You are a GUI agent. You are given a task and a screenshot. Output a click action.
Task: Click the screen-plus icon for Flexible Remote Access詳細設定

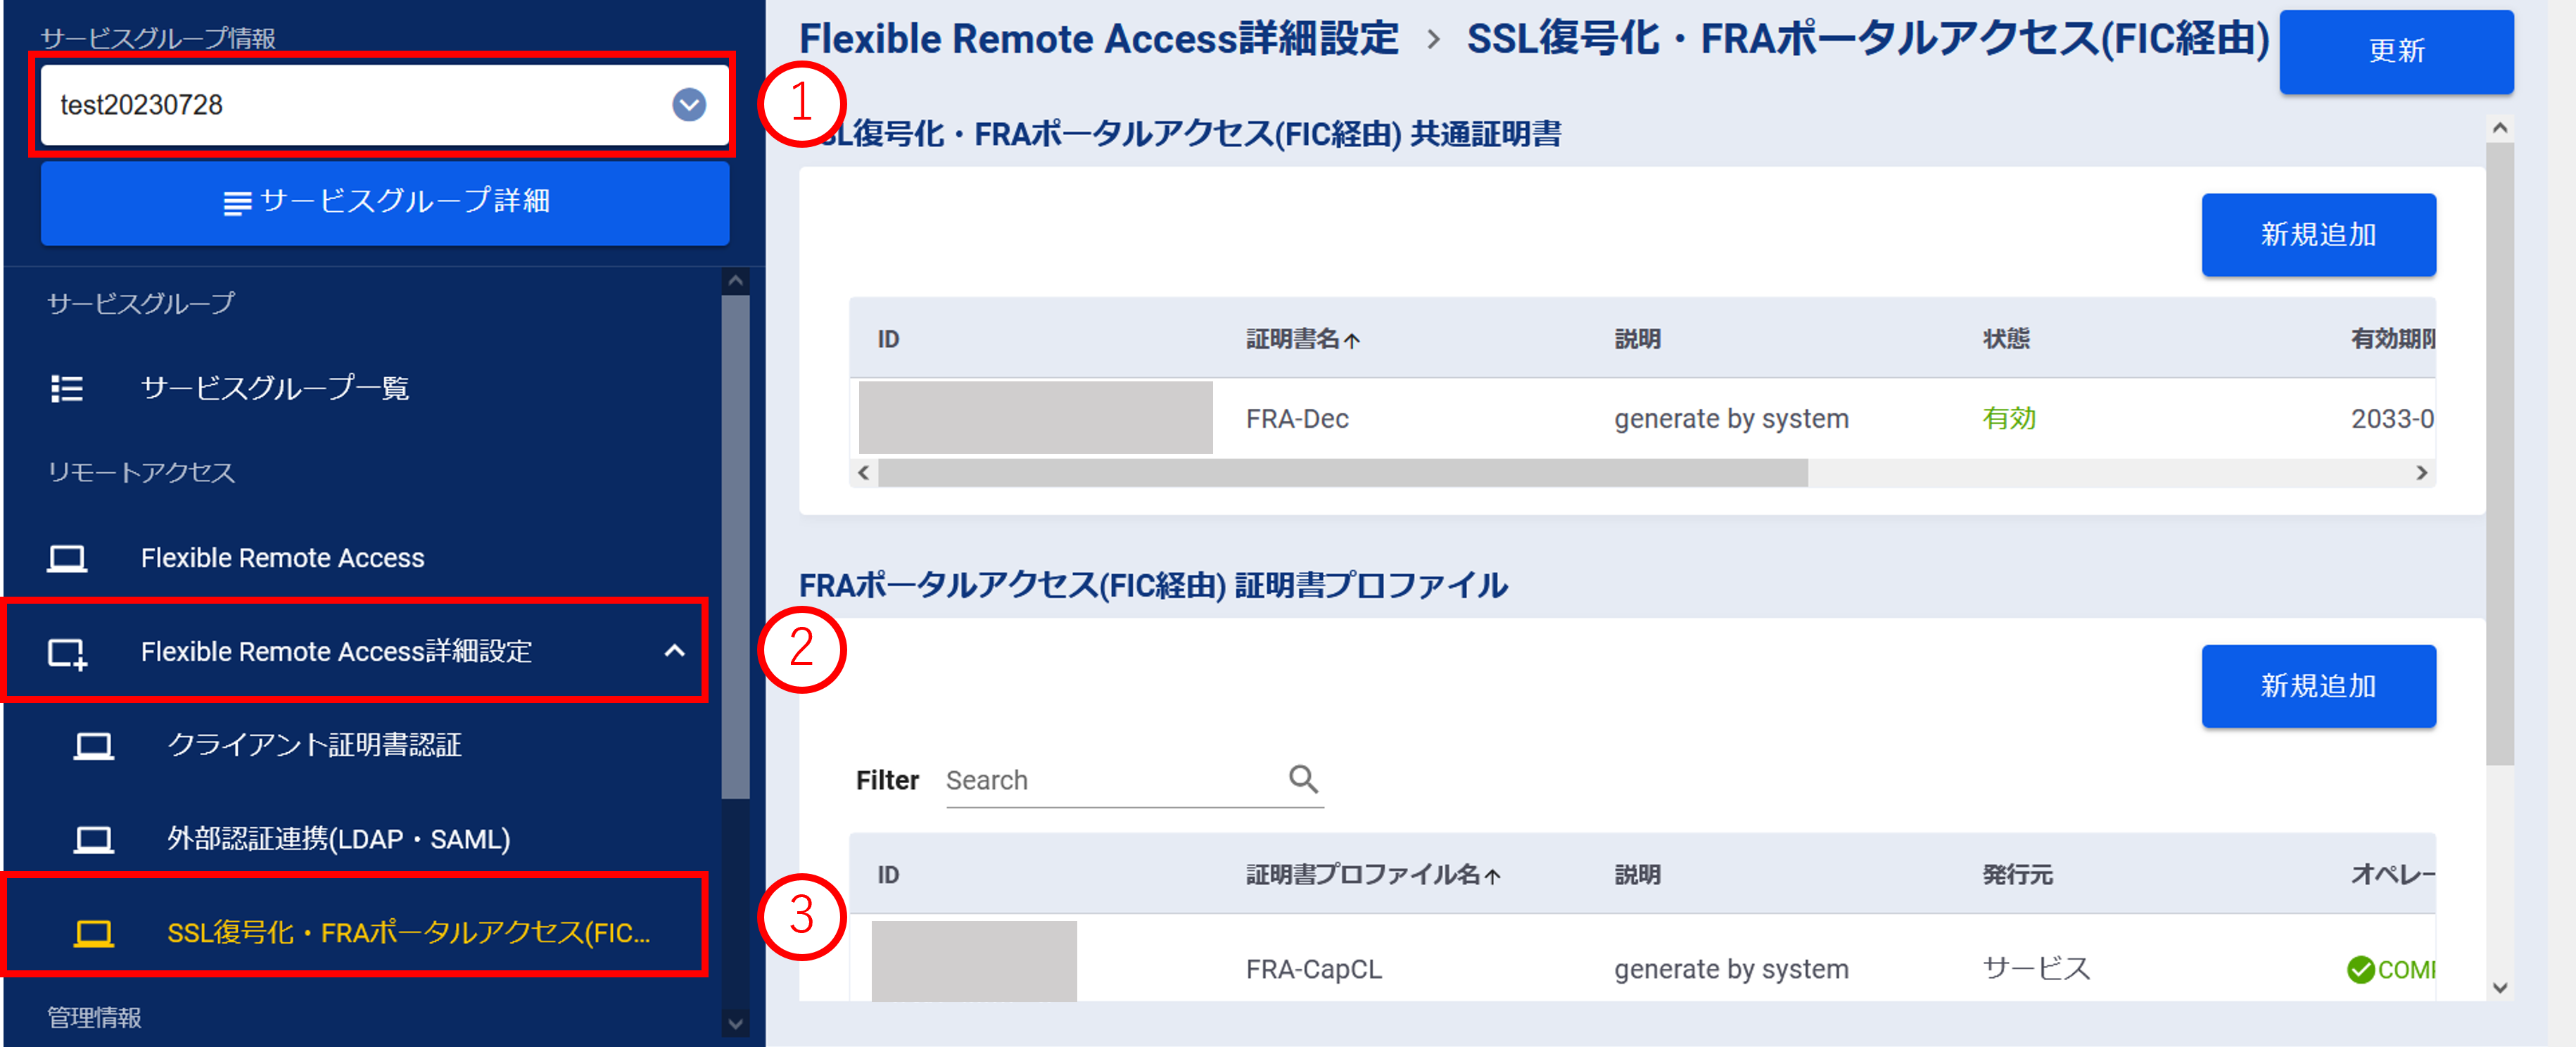[x=67, y=653]
